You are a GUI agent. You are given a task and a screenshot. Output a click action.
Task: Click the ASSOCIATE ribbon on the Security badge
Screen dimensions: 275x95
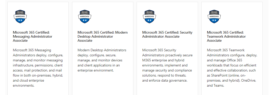click(149, 16)
